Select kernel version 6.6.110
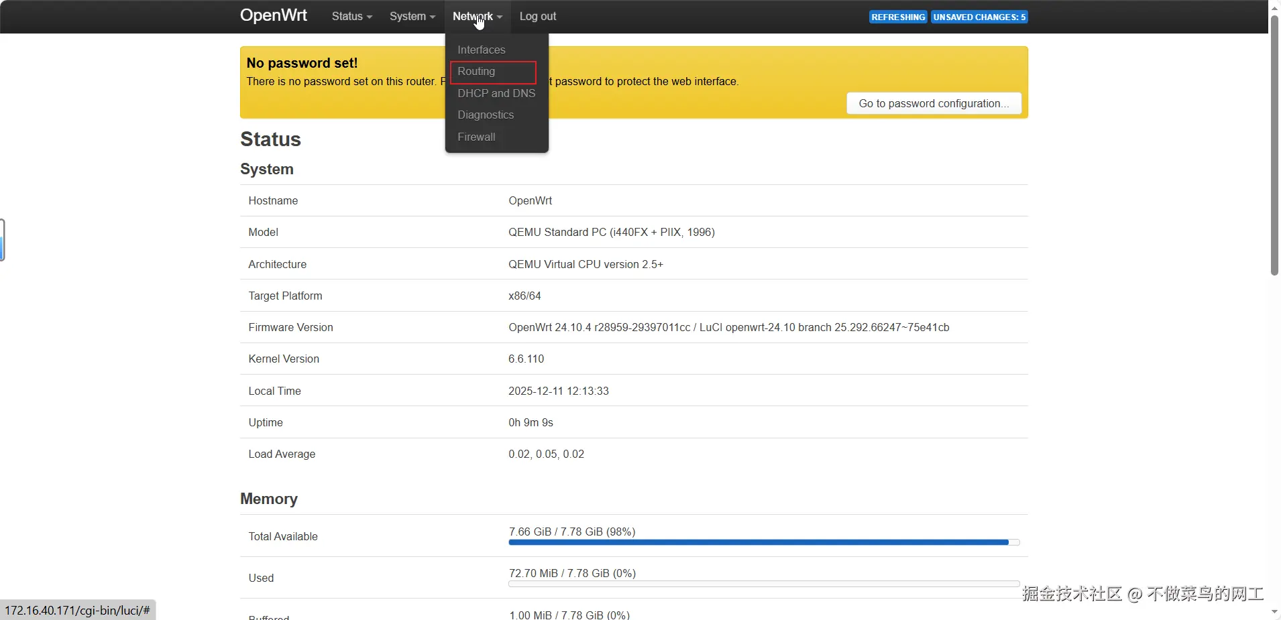1281x620 pixels. [x=526, y=359]
